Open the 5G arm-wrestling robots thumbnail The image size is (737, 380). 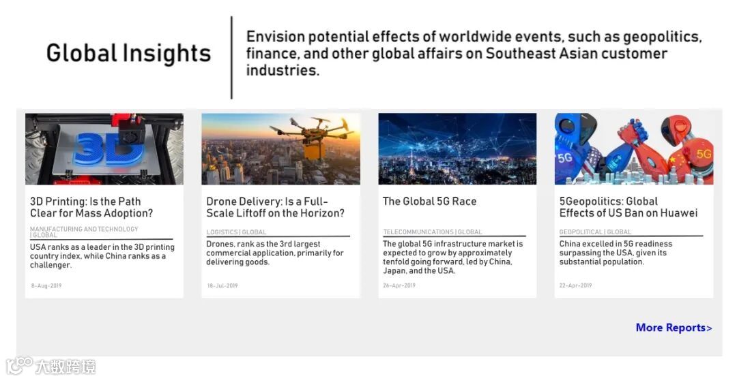[633, 148]
